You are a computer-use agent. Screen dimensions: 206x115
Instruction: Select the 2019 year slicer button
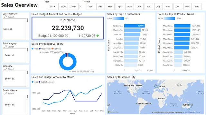coord(52,6)
